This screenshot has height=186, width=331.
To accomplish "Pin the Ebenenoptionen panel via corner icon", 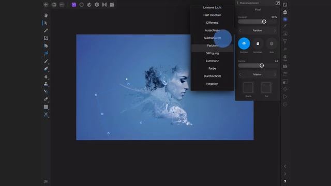I will [x=277, y=3].
